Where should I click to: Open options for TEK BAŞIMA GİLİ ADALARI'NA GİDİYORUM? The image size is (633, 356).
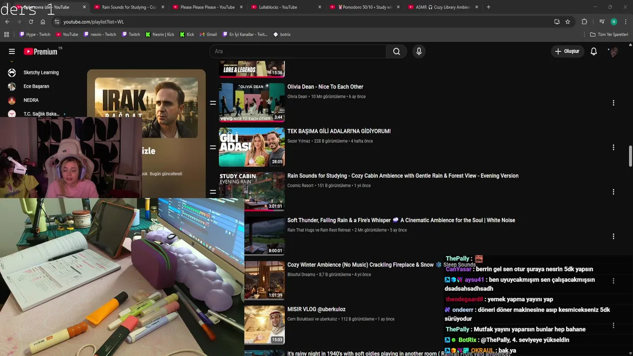(x=613, y=147)
